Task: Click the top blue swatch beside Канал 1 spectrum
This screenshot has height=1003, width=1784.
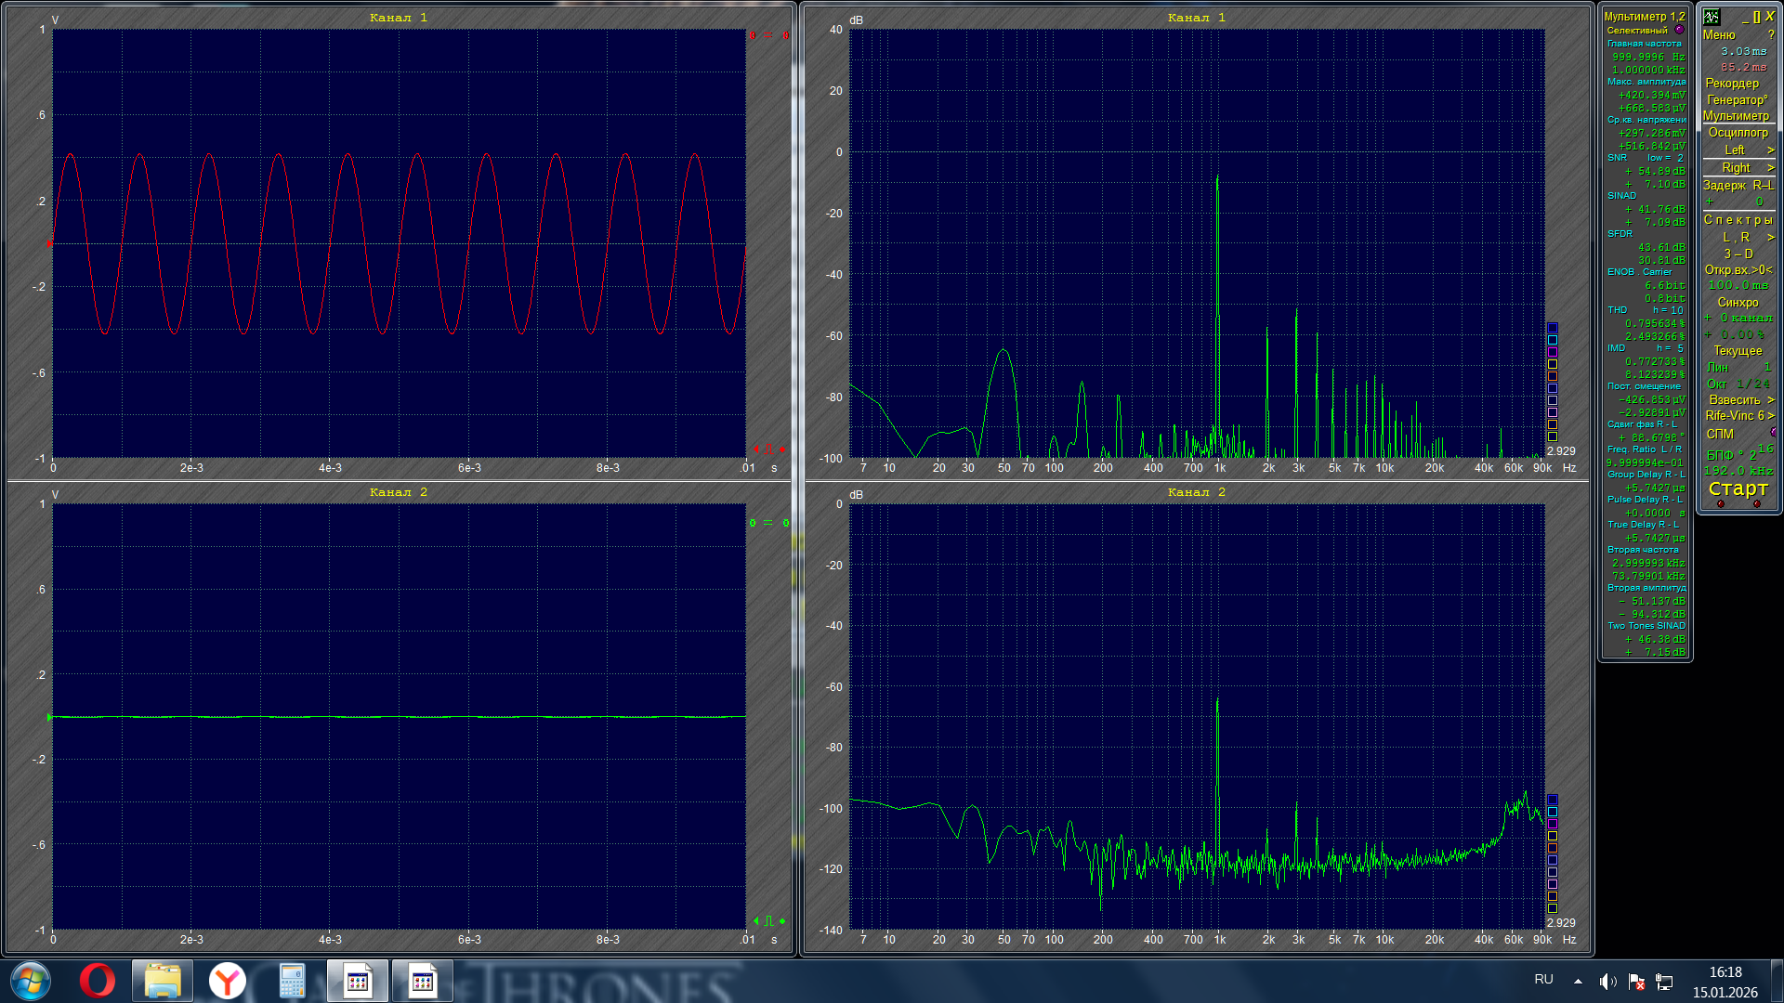Action: 1552,328
